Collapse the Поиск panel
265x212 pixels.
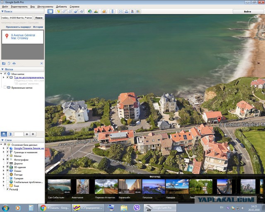click(x=2, y=11)
